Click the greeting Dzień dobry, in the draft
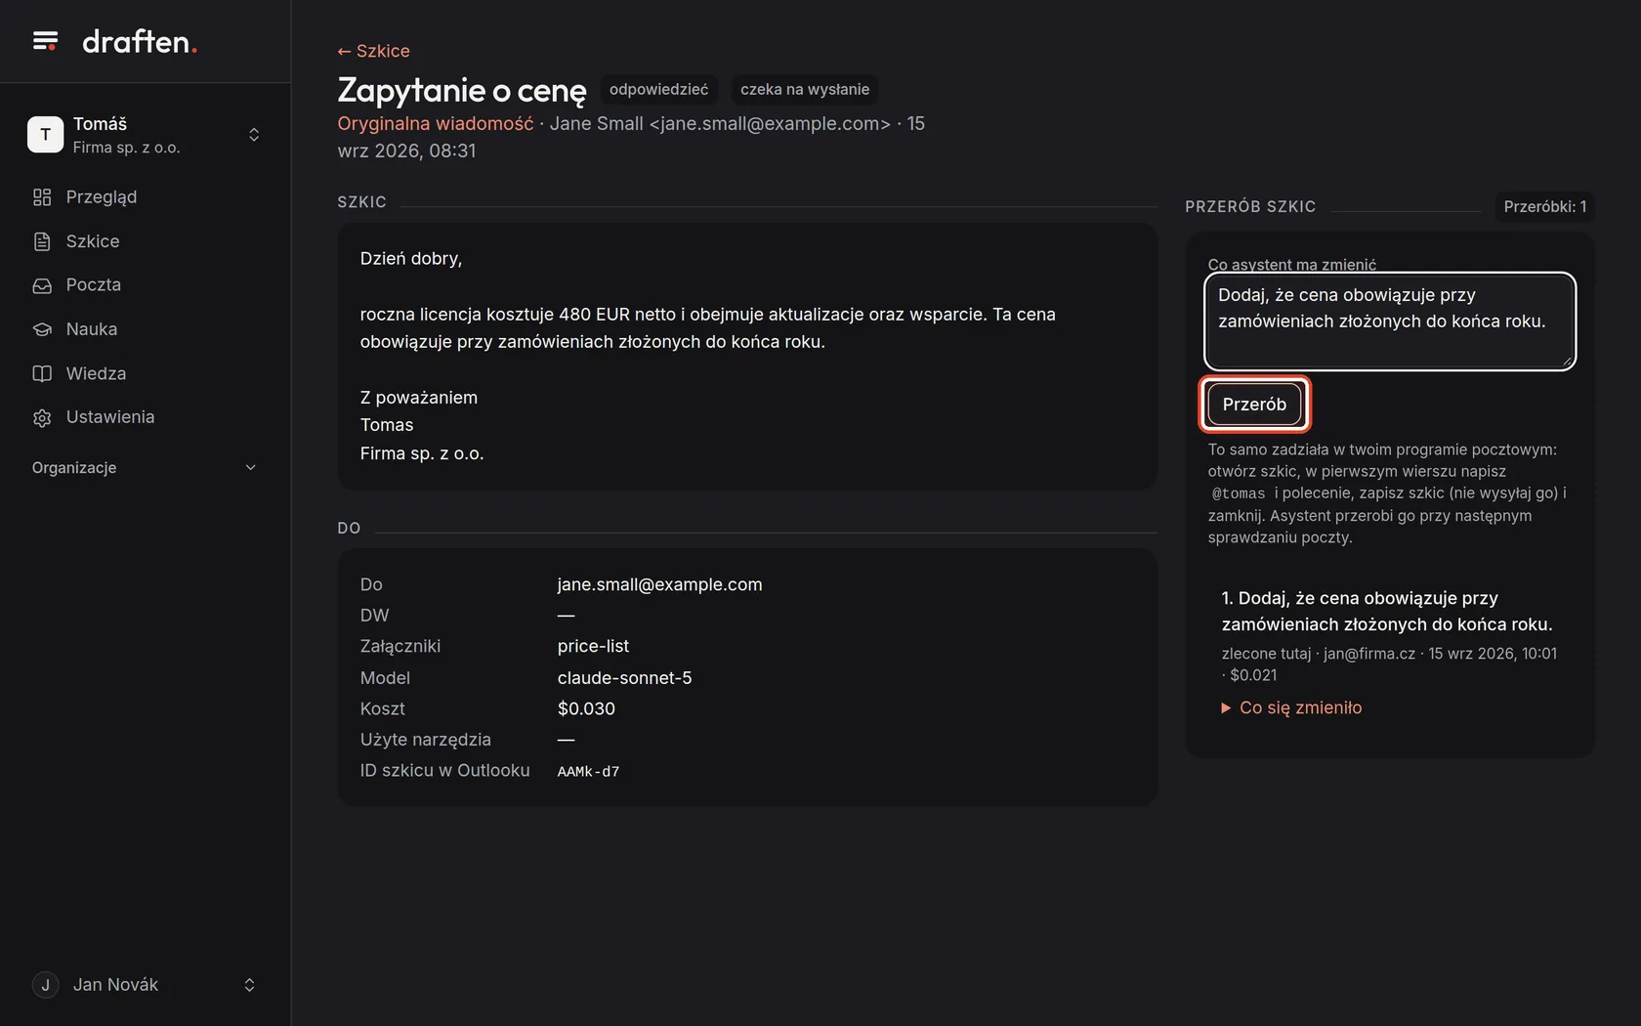 click(411, 259)
